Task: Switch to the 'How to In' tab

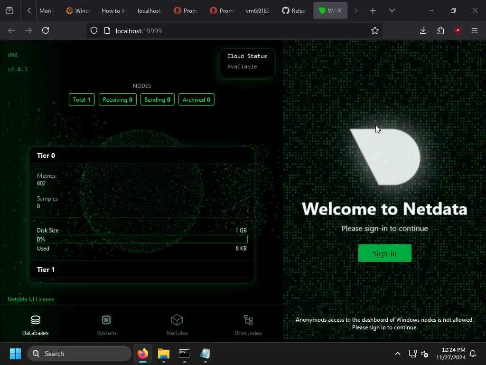Action: (113, 11)
